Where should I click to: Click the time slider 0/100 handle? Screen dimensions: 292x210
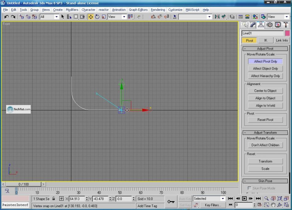23,184
